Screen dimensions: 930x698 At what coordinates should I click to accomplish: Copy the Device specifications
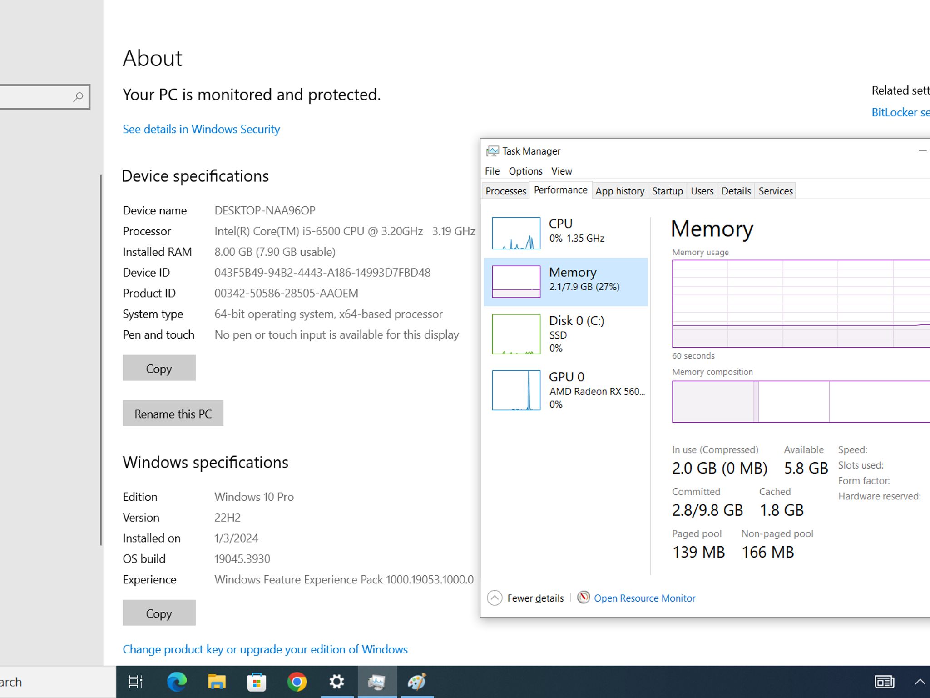coord(159,368)
